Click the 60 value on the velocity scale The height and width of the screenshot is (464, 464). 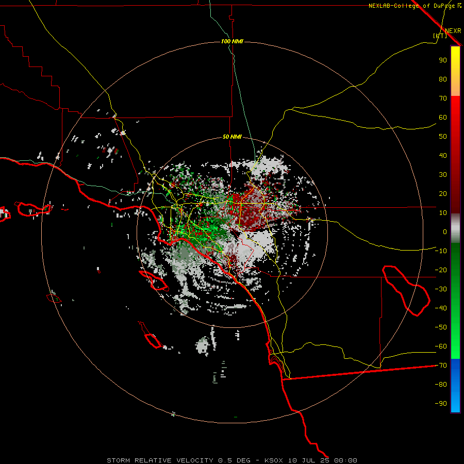coord(443,118)
